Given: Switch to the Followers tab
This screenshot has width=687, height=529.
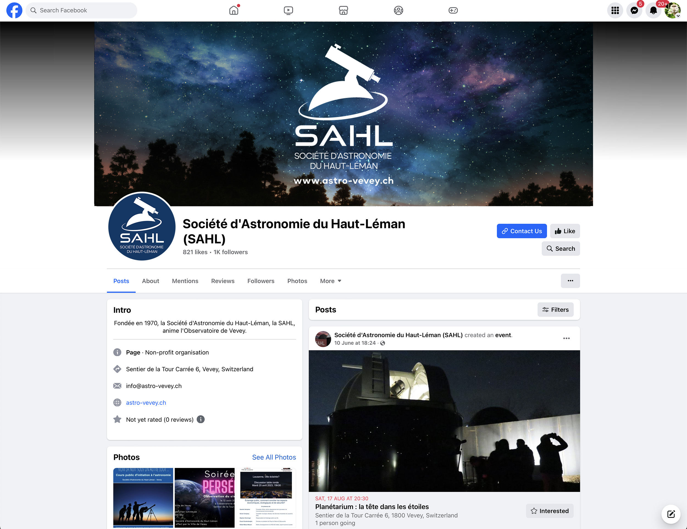Looking at the screenshot, I should 261,281.
